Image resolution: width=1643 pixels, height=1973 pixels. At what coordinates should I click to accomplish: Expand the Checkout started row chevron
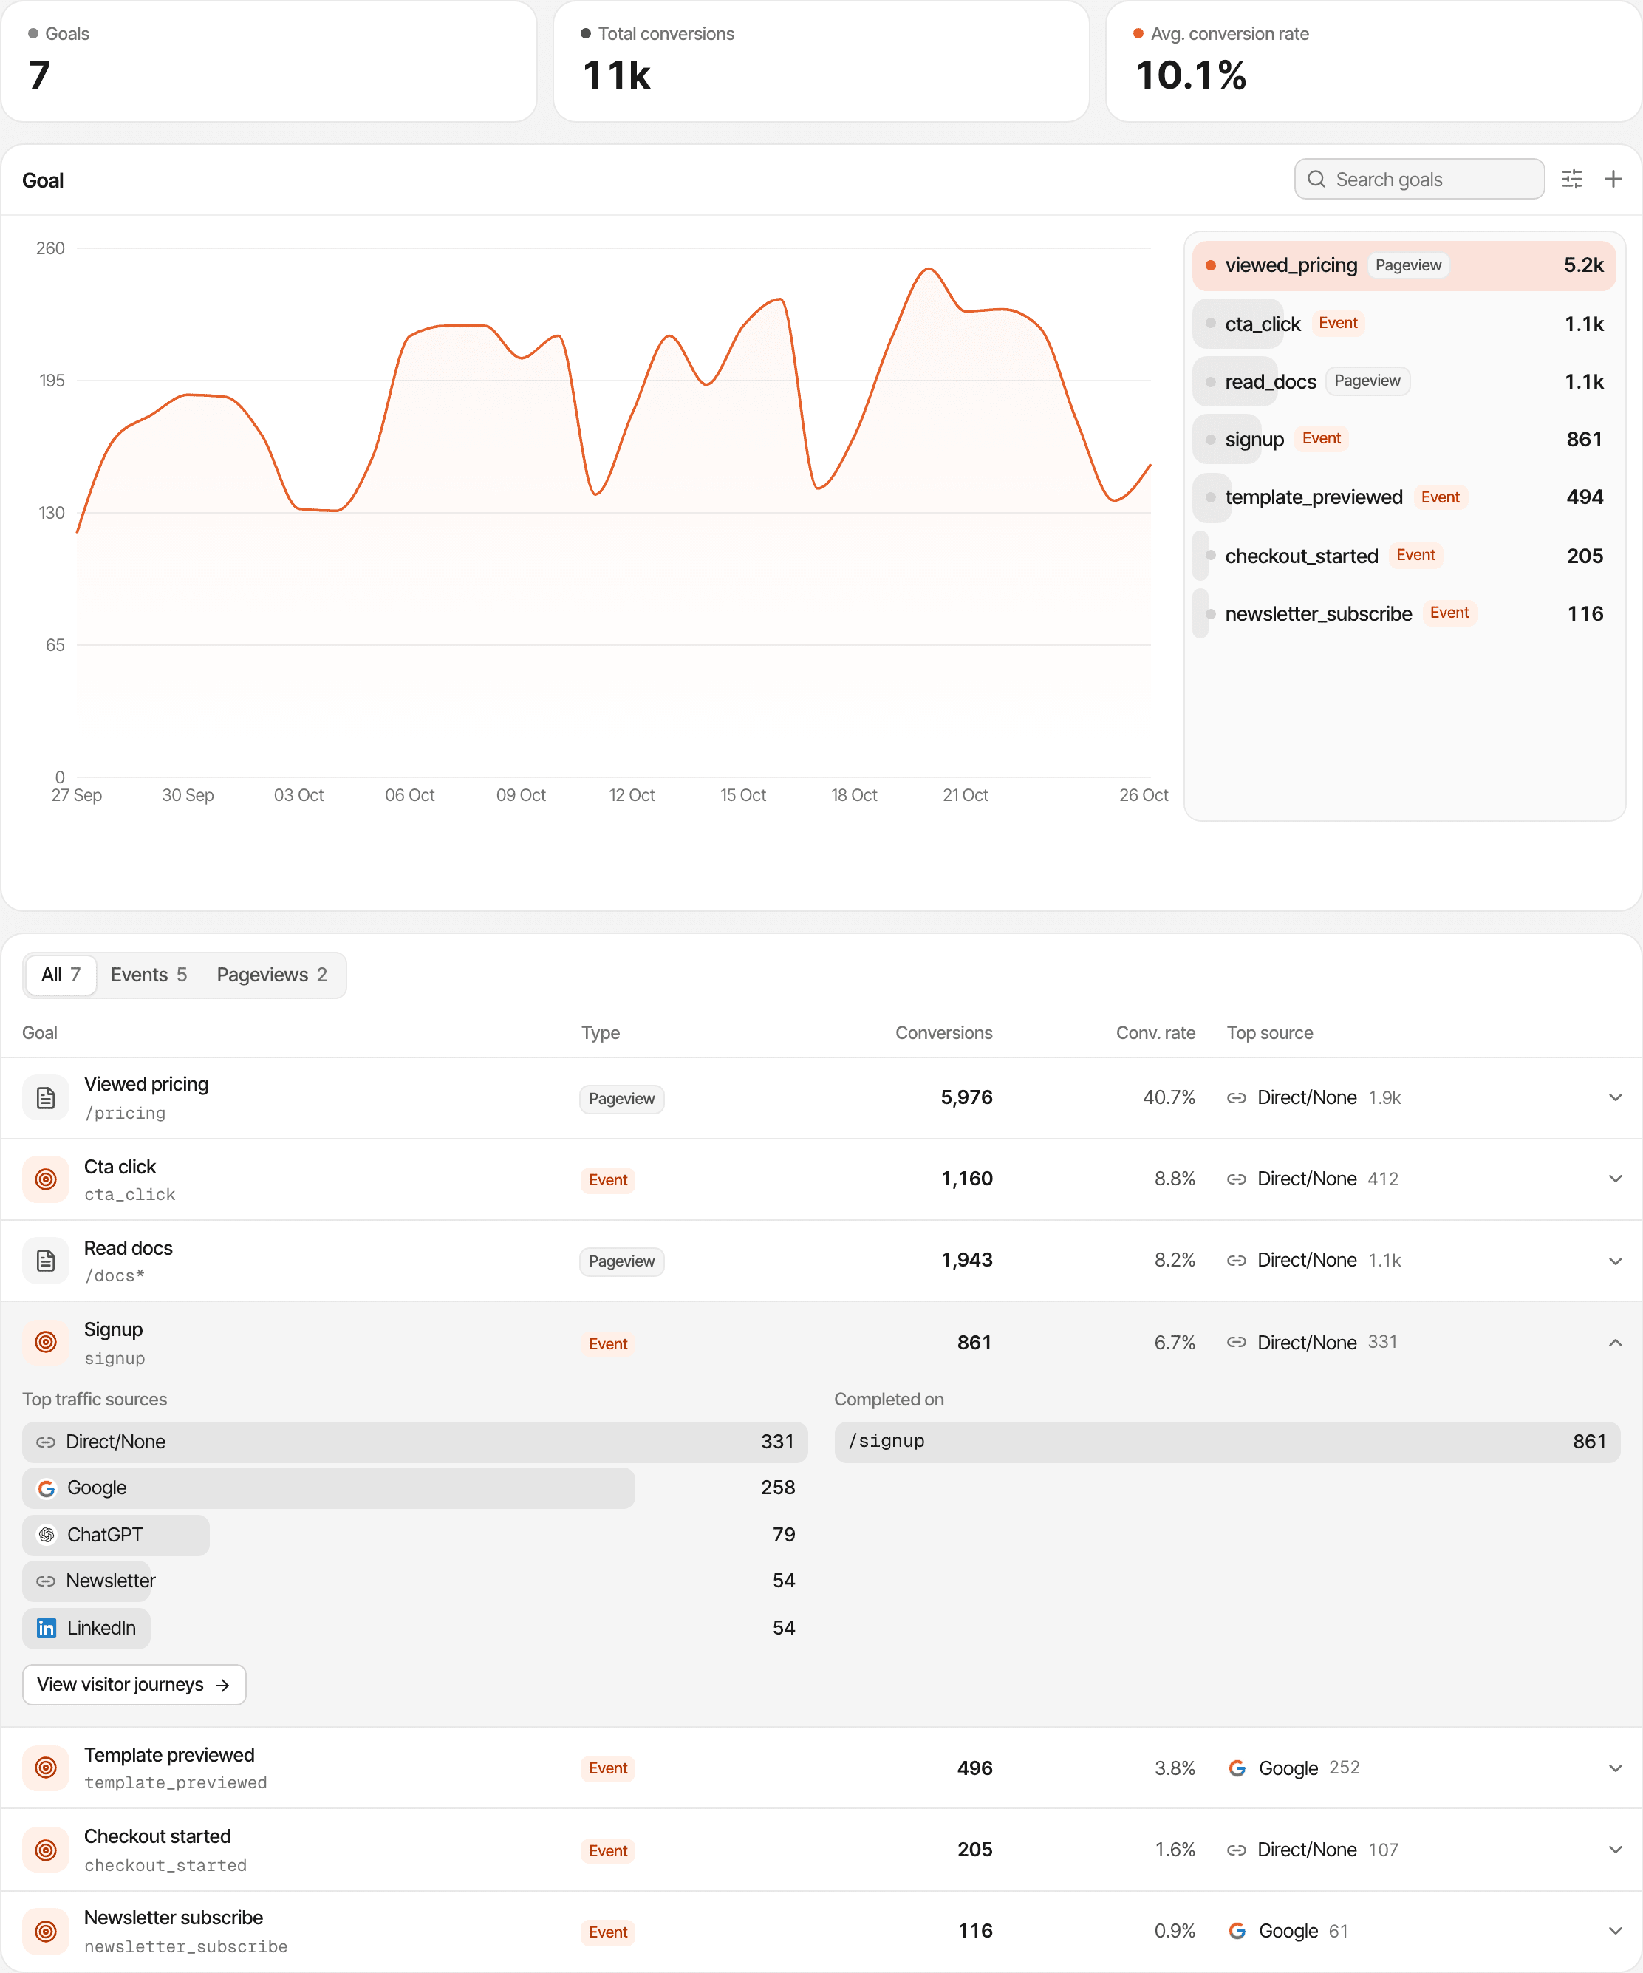point(1615,1850)
